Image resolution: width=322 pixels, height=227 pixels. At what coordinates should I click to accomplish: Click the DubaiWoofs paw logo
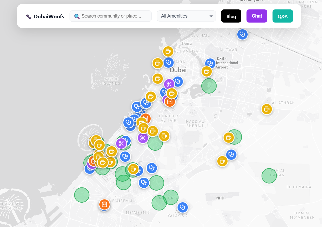pos(28,16)
